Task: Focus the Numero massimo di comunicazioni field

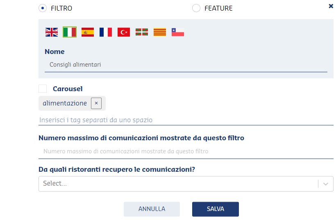Action: coord(186,152)
